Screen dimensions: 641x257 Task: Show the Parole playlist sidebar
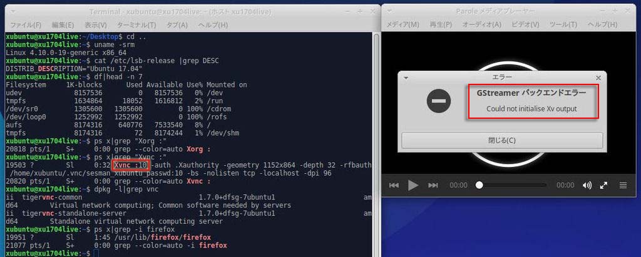623,186
